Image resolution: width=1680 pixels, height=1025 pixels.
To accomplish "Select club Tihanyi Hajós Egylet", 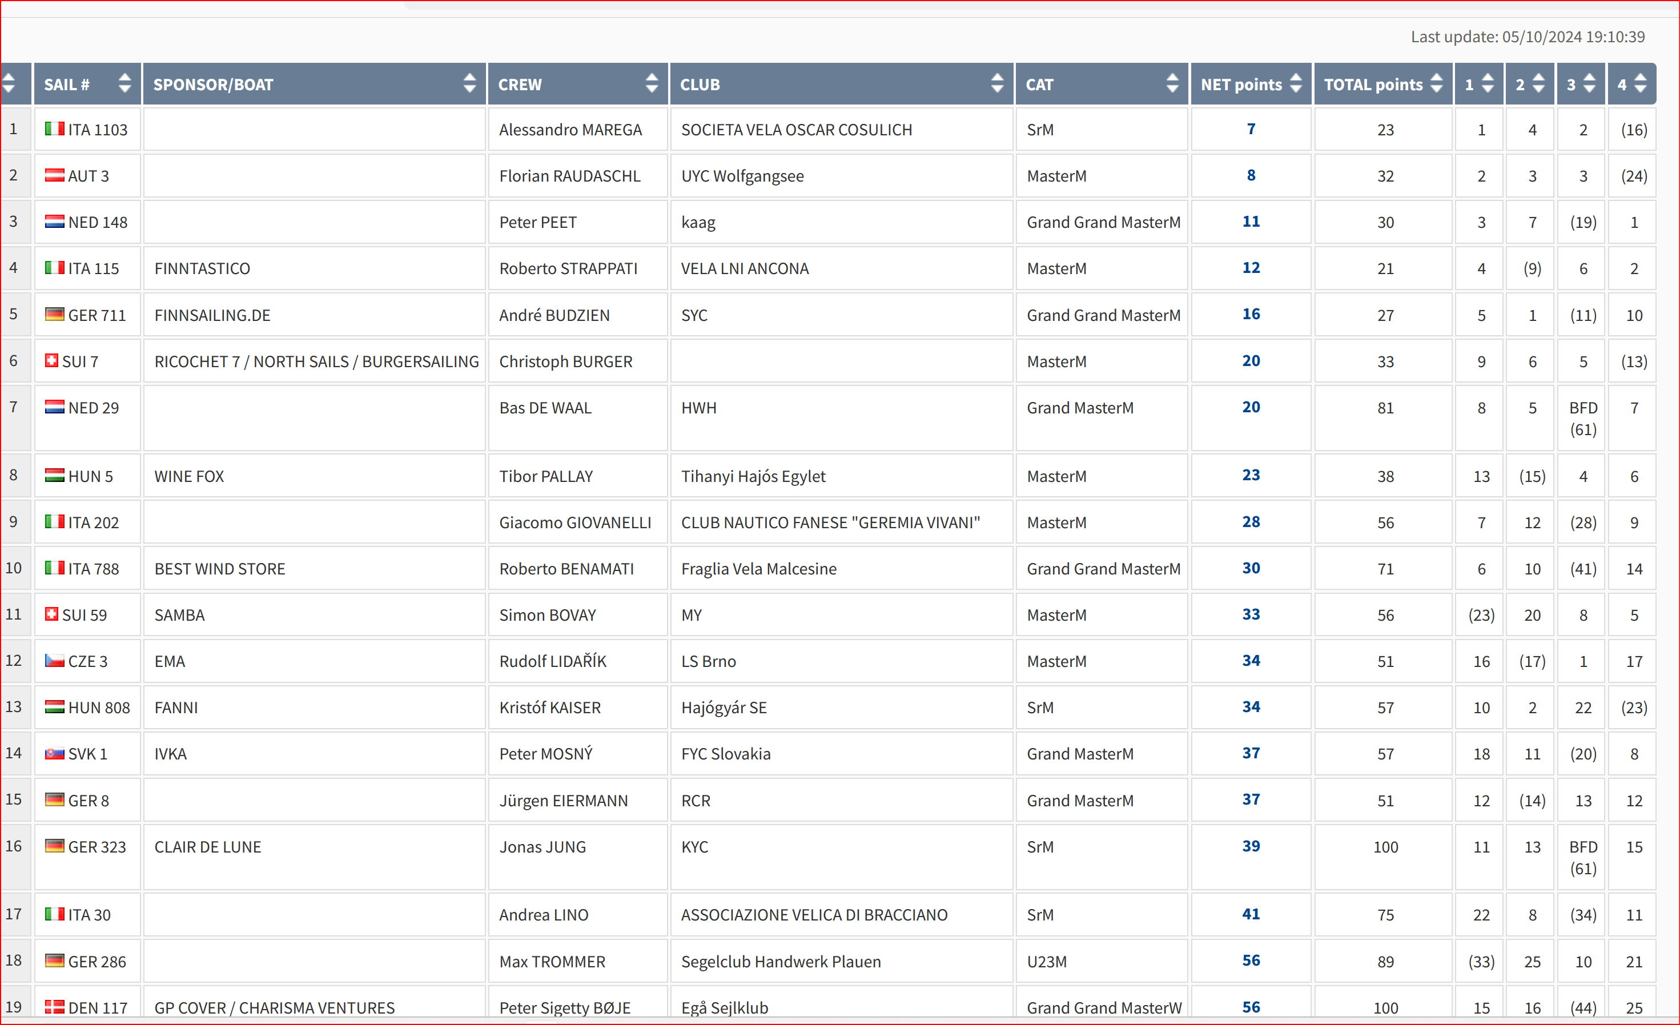I will click(753, 476).
